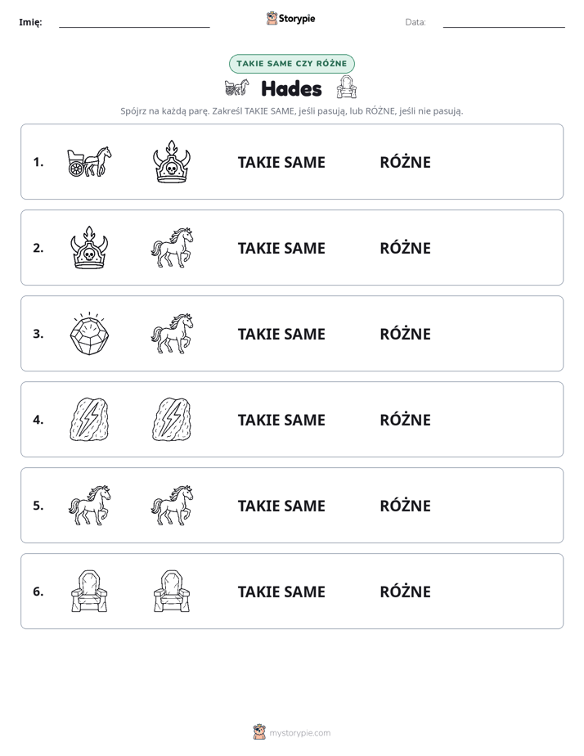Click the skull crown icon in row 1

(172, 161)
